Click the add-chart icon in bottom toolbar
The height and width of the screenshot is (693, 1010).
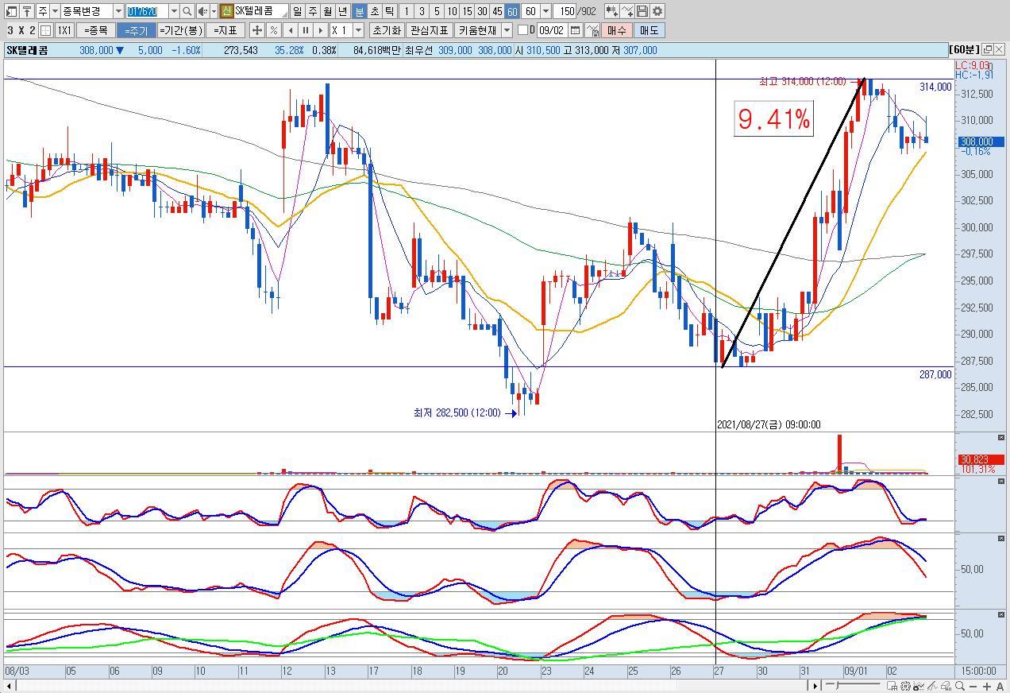click(919, 686)
